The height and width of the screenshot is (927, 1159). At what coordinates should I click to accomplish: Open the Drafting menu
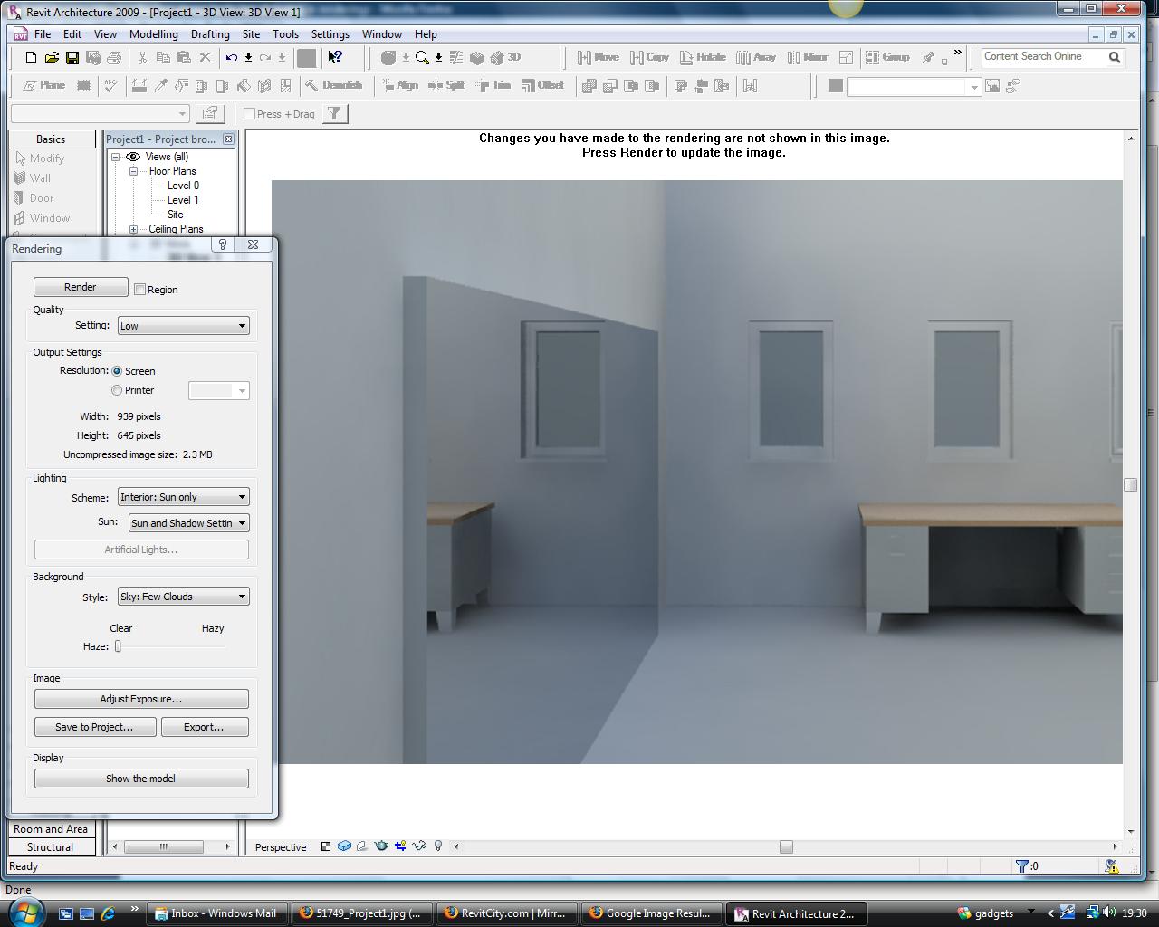pyautogui.click(x=210, y=34)
